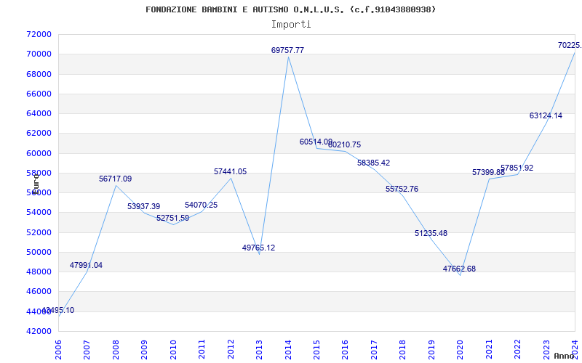This screenshot has height=363, width=582.
Task: Click year 2014 on the axis
Action: point(287,349)
